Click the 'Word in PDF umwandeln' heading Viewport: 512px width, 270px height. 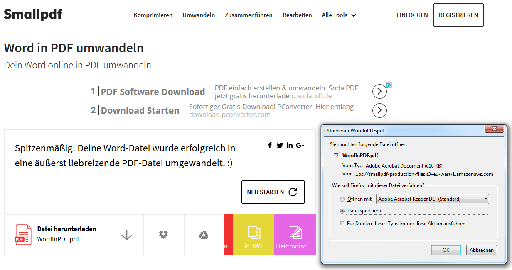tap(74, 48)
